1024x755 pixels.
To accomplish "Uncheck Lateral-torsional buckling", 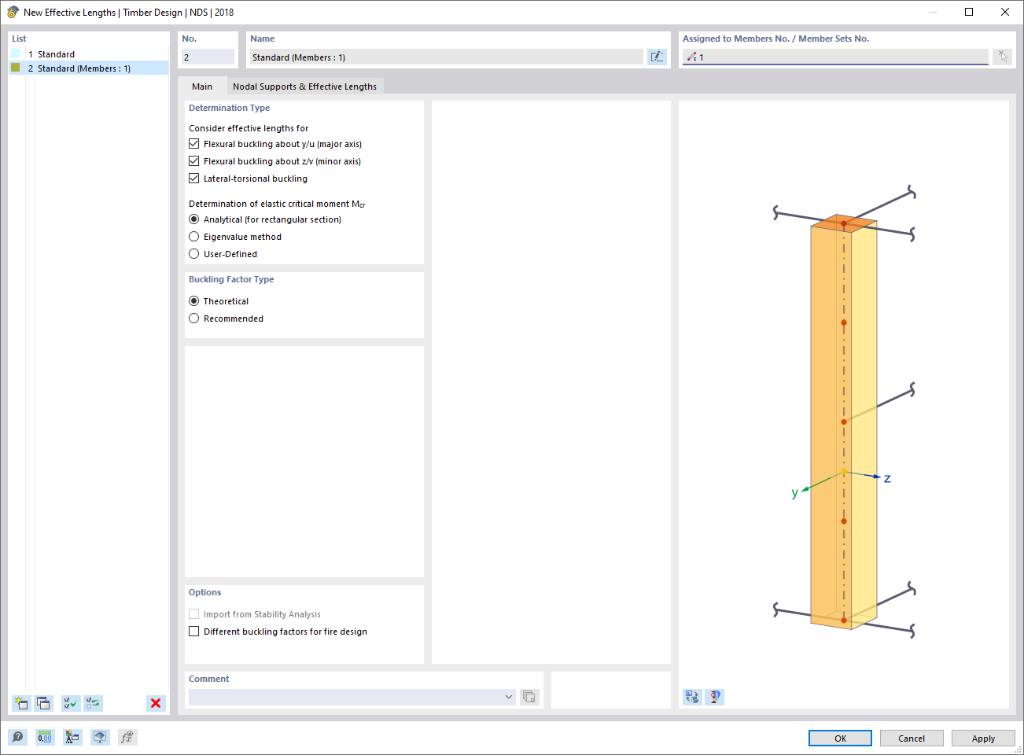I will tap(193, 178).
